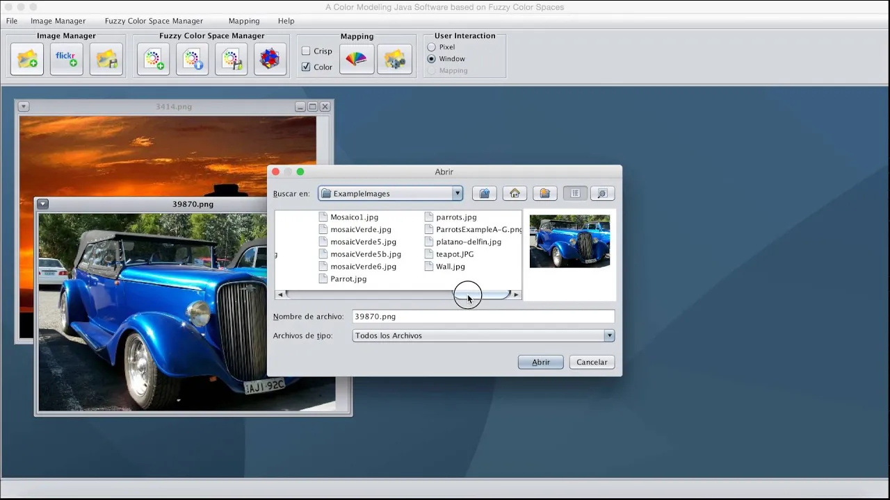Image resolution: width=890 pixels, height=500 pixels.
Task: Go up one folder level in Abrir dialog
Action: click(485, 194)
